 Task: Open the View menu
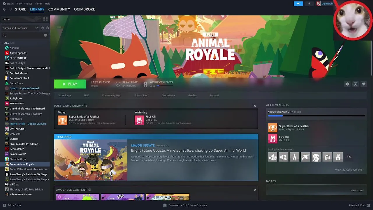click(x=19, y=3)
